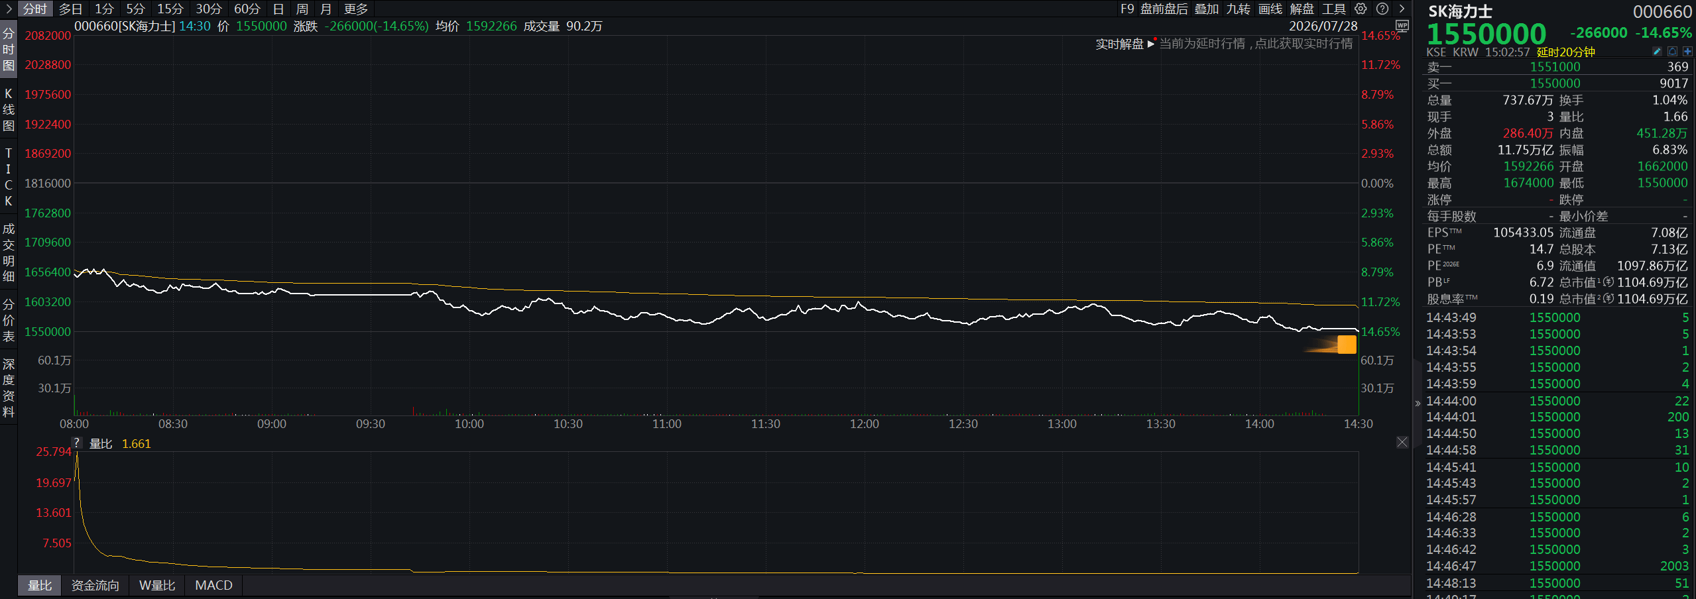
Task: Collapse the right quote panel with double chevron
Action: (x=1418, y=403)
